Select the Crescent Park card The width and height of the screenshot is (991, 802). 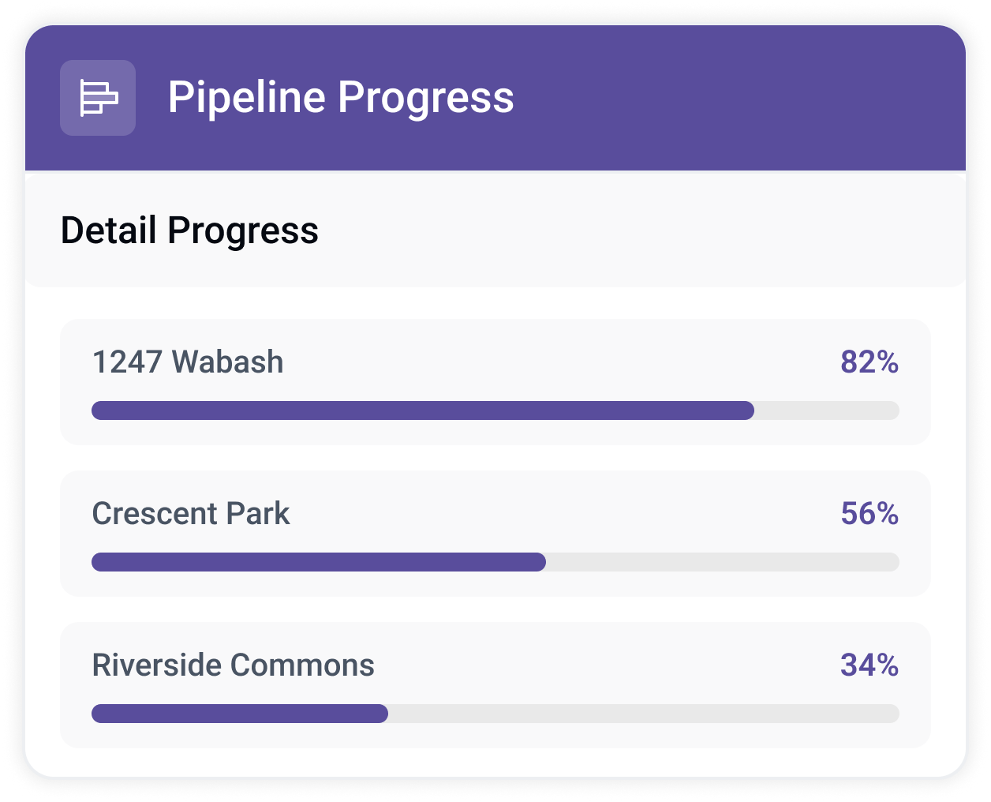pyautogui.click(x=495, y=534)
